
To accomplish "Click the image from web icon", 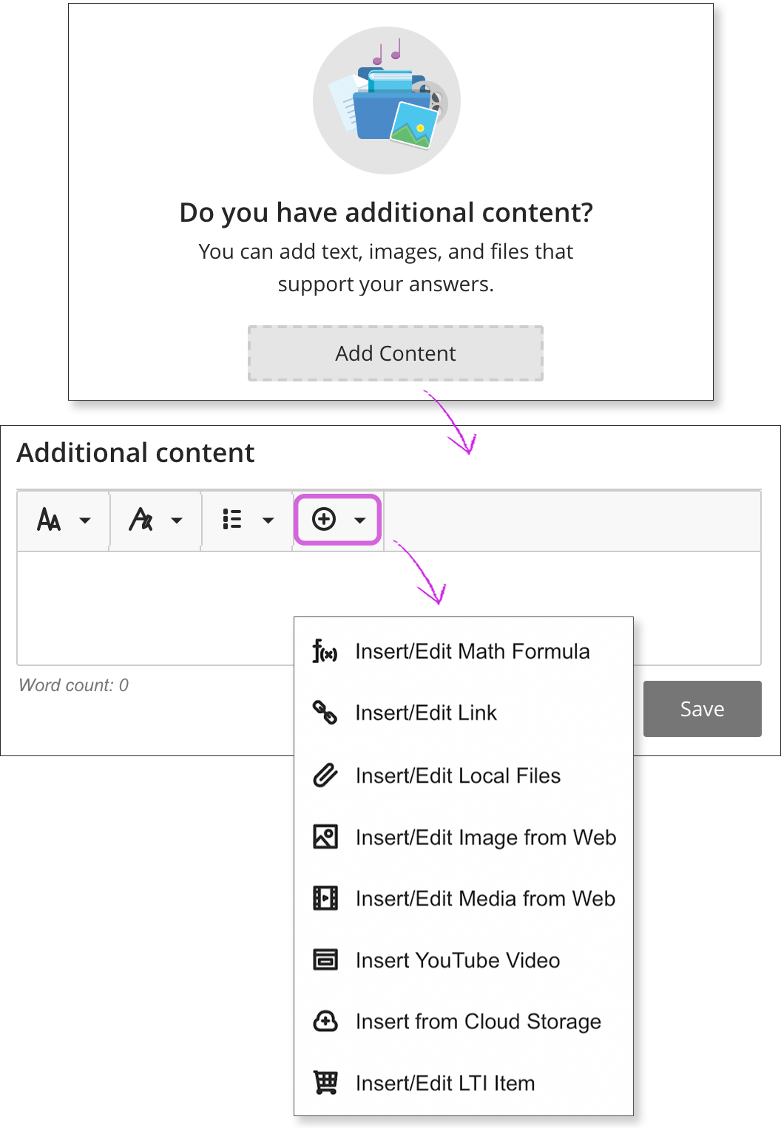I will 325,837.
